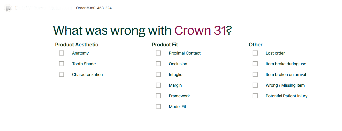
Task: Mark the Margin checkbox
Action: click(158, 85)
